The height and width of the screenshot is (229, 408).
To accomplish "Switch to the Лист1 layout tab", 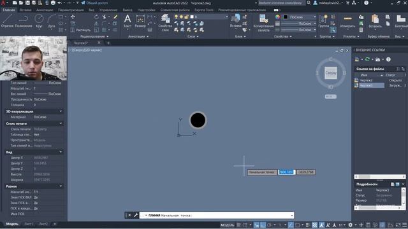I will tap(29, 224).
